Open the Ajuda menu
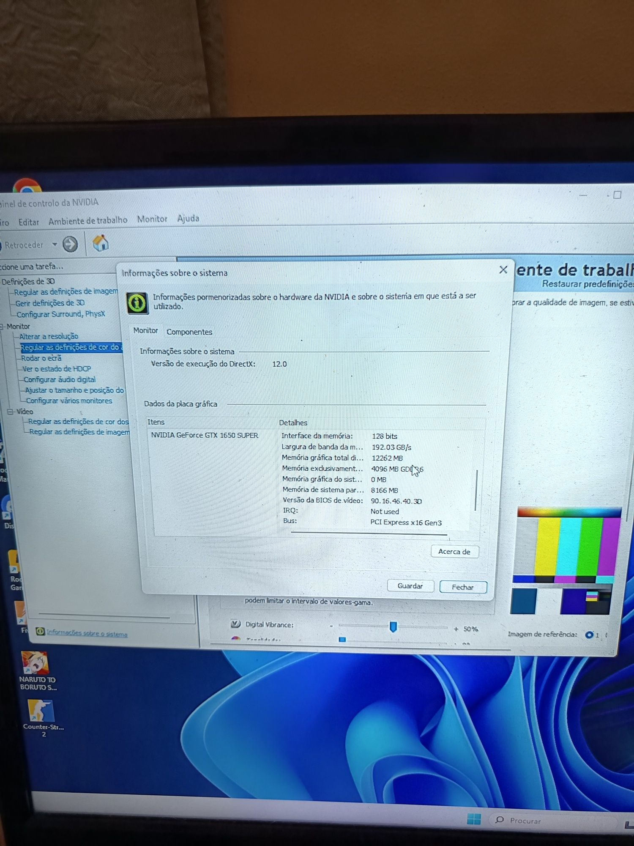 tap(188, 218)
